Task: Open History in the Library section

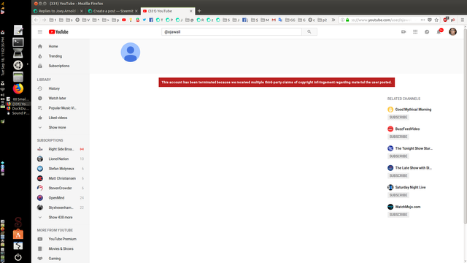Action: tap(61, 88)
